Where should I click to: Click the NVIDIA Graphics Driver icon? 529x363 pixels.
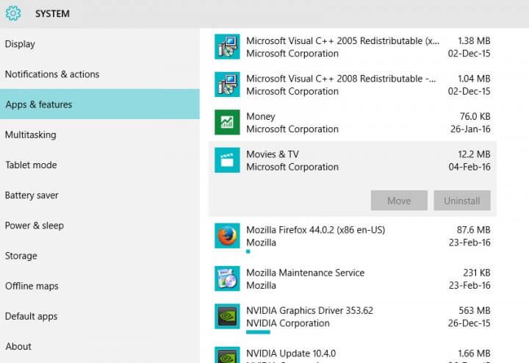227,316
